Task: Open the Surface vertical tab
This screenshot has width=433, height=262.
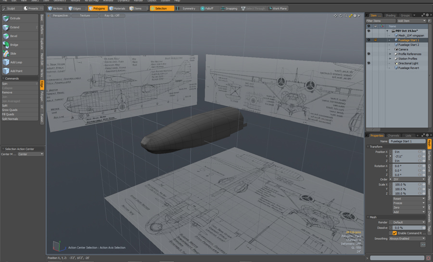Action: tap(429, 155)
